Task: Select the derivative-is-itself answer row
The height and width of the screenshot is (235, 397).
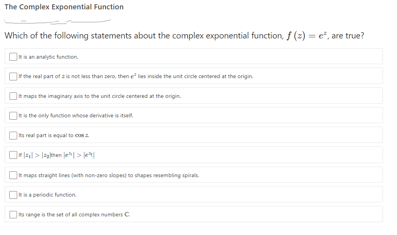Action: (195, 115)
